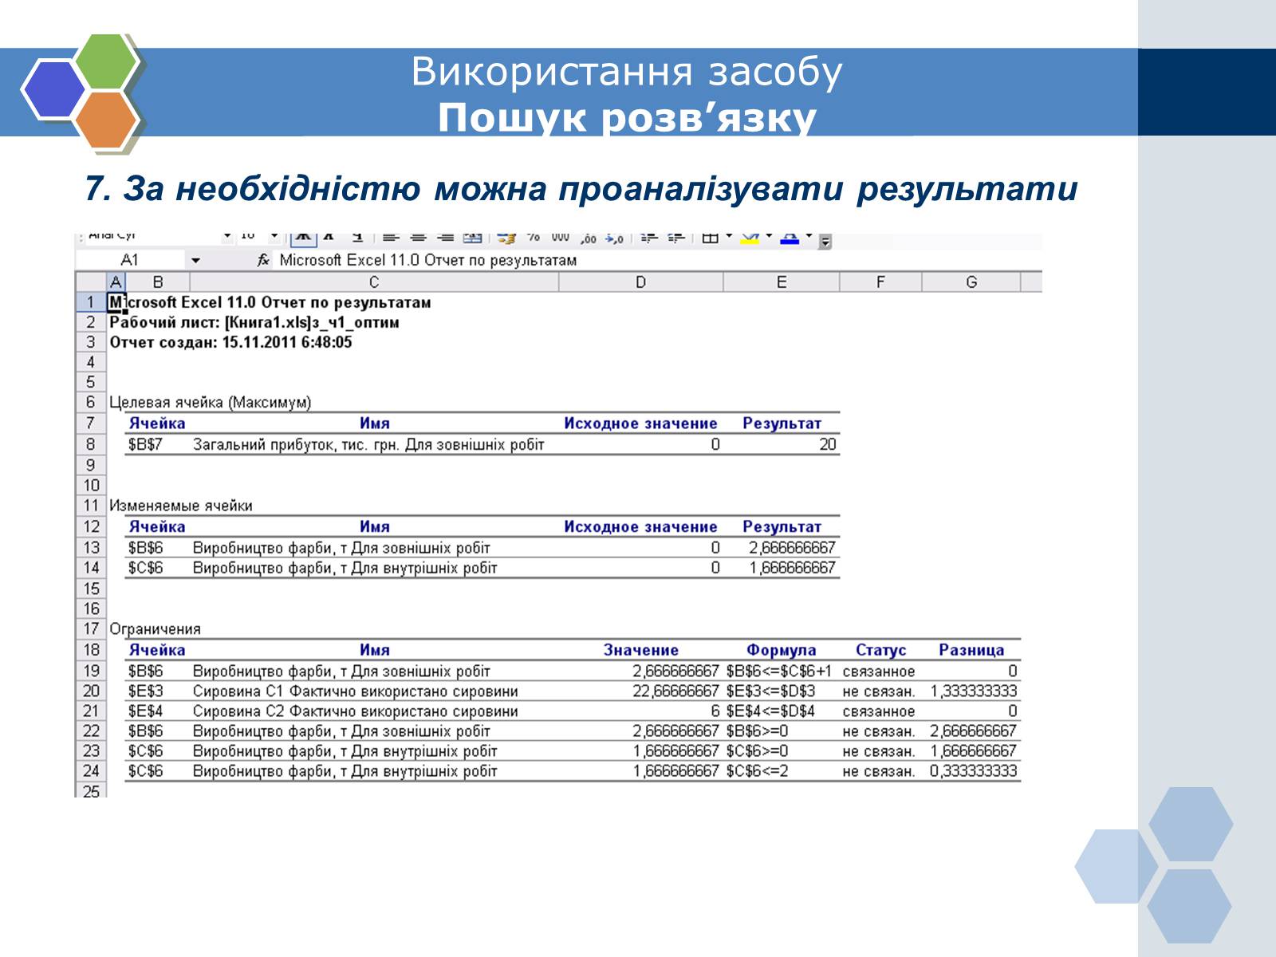The height and width of the screenshot is (957, 1276).
Task: Increase indent icon in toolbar
Action: (676, 238)
